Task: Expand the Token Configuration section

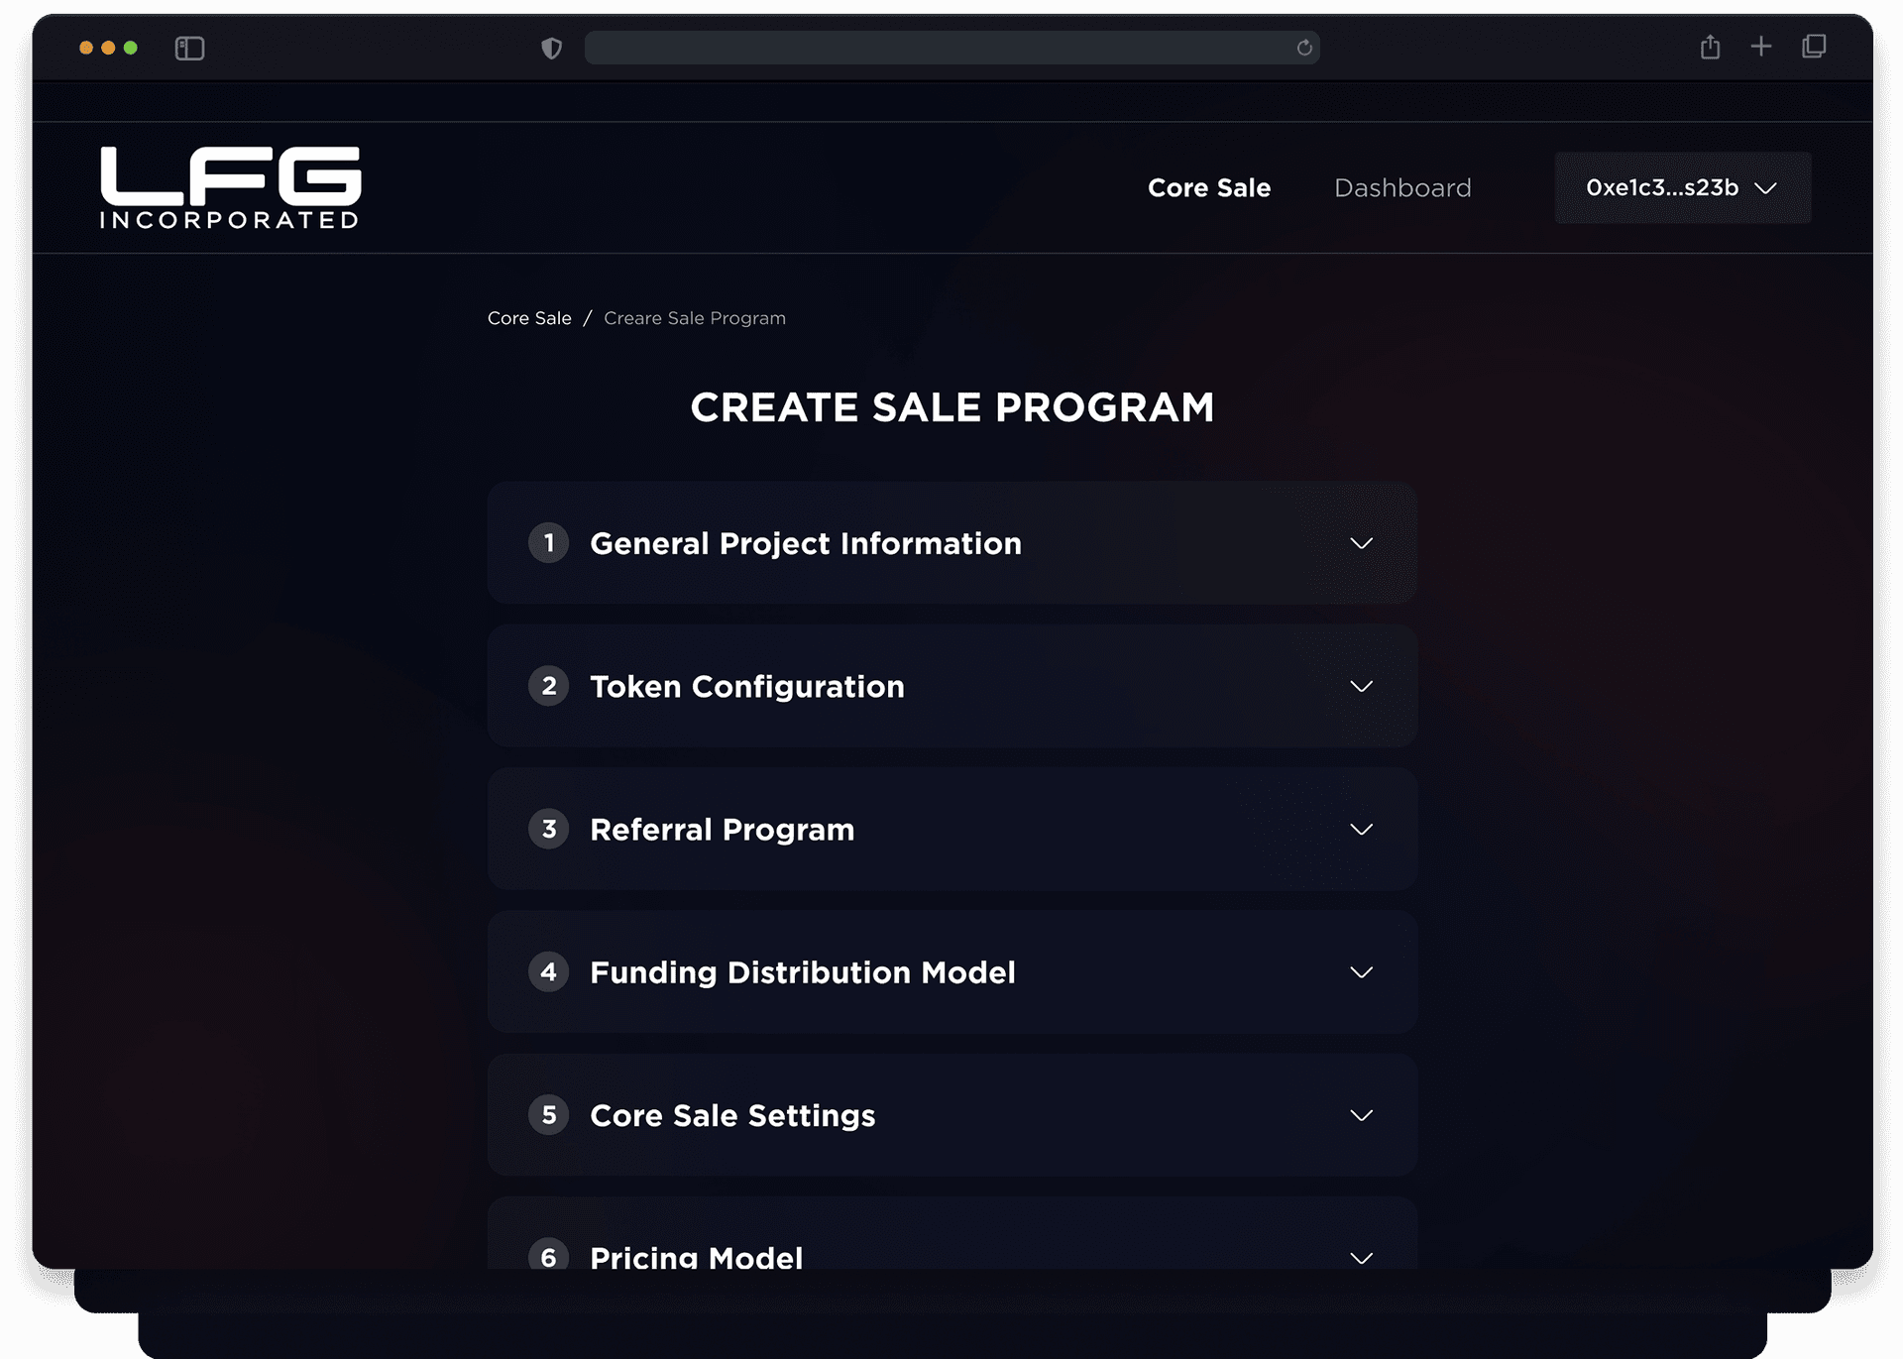Action: pyautogui.click(x=1361, y=686)
